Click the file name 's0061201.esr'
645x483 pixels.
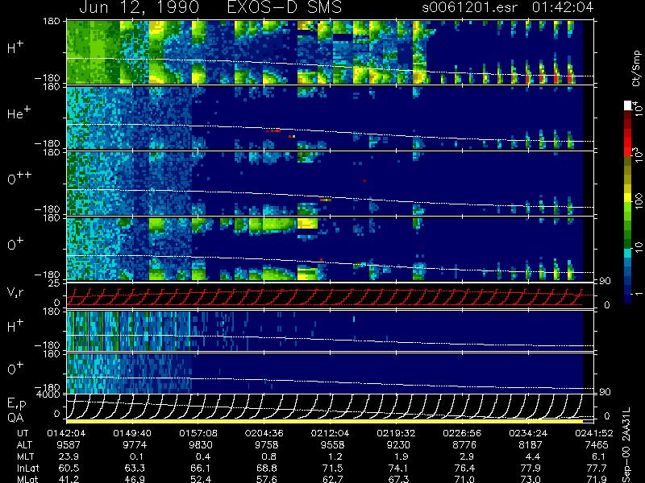pos(469,7)
